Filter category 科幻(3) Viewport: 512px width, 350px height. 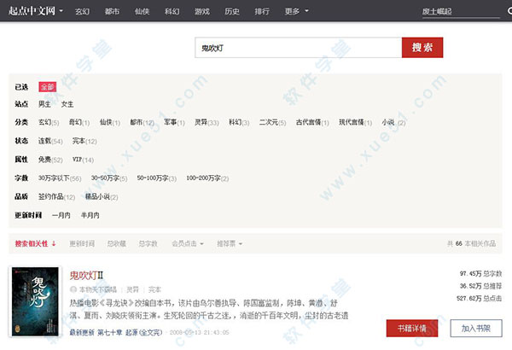click(x=239, y=123)
